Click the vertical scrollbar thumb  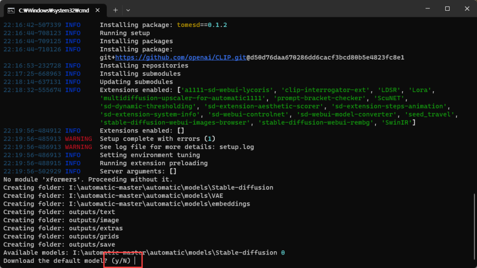(x=475, y=227)
